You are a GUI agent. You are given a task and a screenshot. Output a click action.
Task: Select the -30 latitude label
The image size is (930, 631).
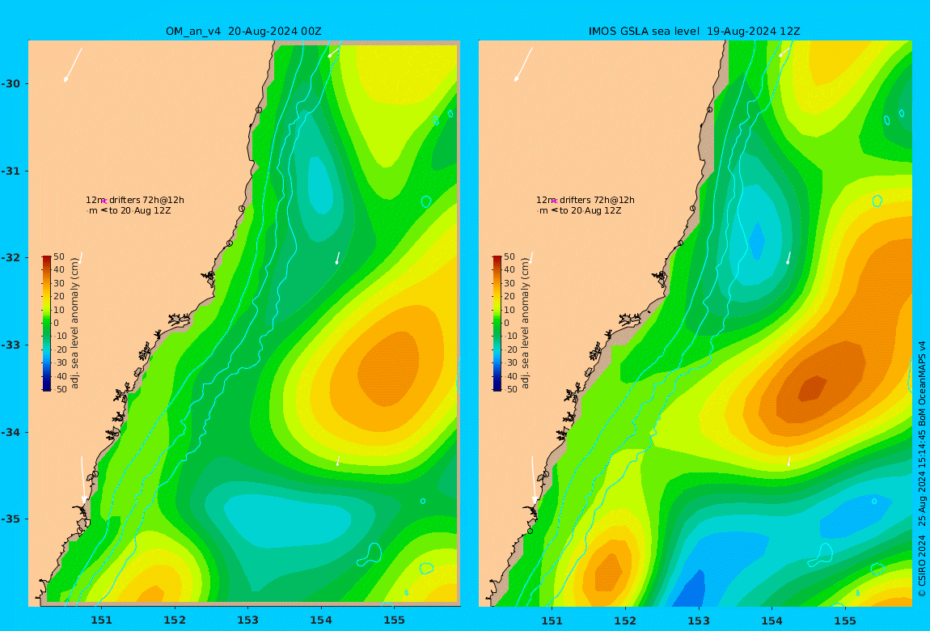click(11, 83)
